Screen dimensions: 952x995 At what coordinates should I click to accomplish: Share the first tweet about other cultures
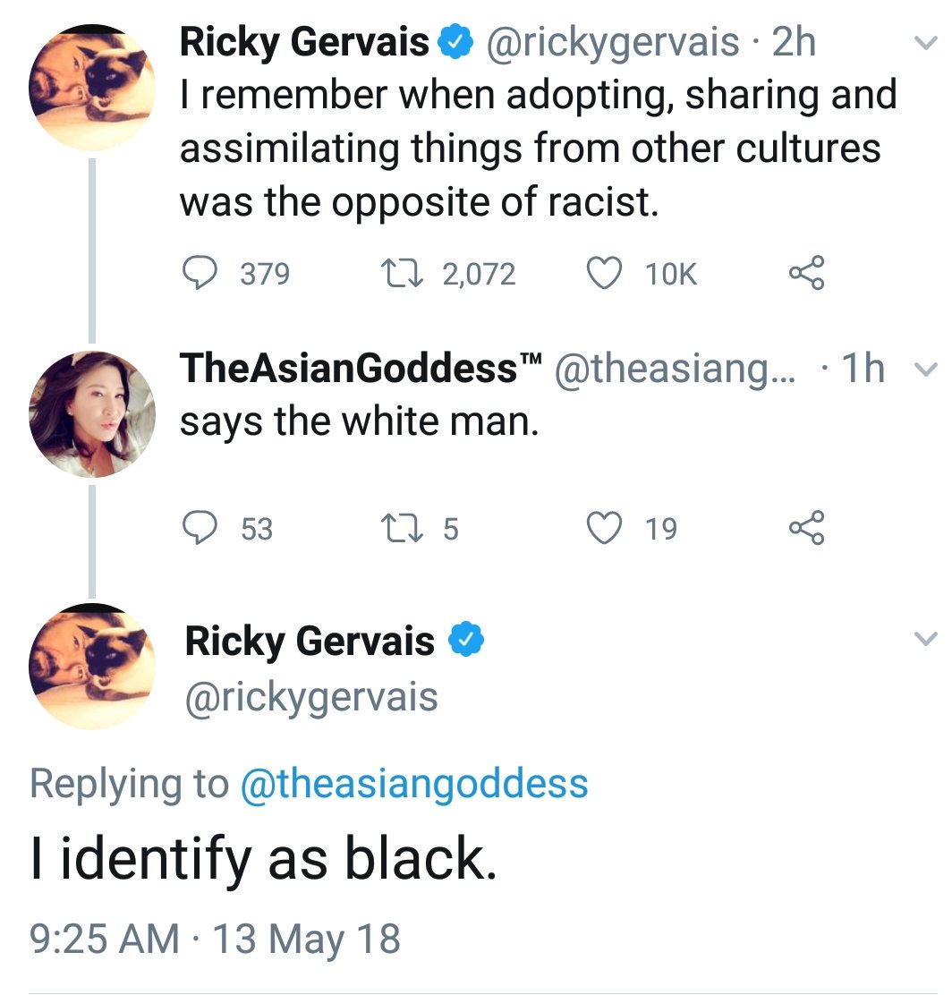[x=806, y=274]
